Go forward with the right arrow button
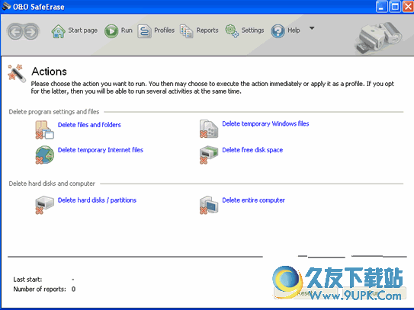This screenshot has width=414, height=310. (x=31, y=32)
